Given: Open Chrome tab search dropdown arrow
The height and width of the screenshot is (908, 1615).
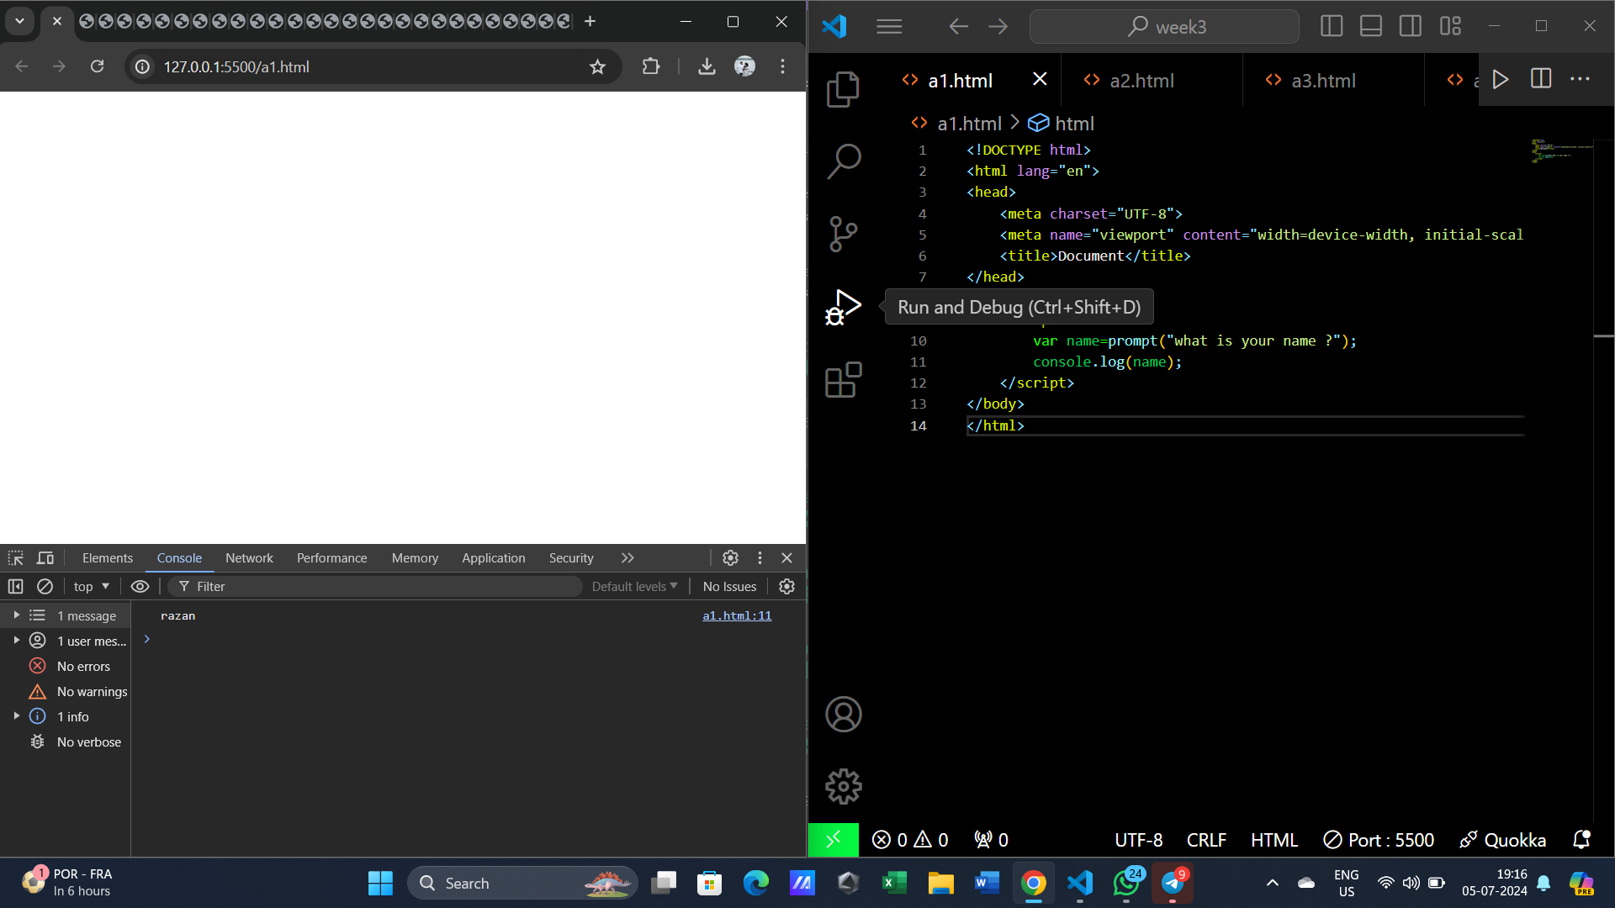Looking at the screenshot, I should 19,21.
